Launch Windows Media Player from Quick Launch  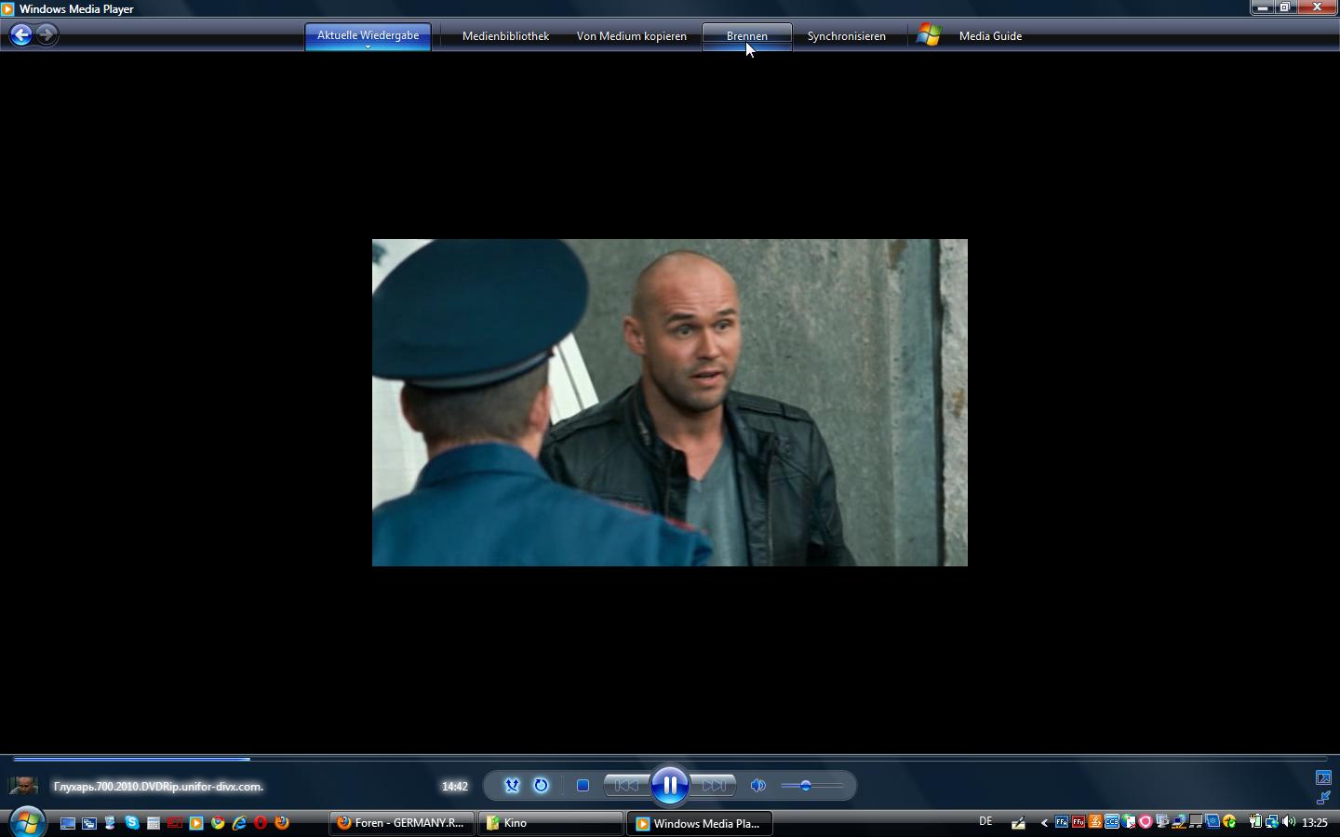click(196, 823)
